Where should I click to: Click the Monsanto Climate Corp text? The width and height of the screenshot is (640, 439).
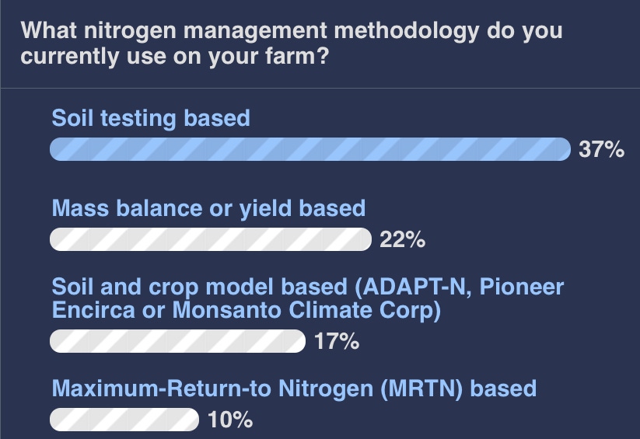click(306, 311)
